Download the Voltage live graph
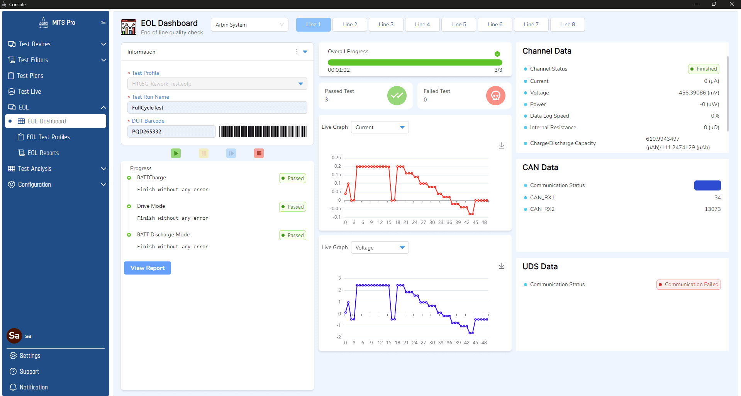The width and height of the screenshot is (741, 396). [501, 266]
